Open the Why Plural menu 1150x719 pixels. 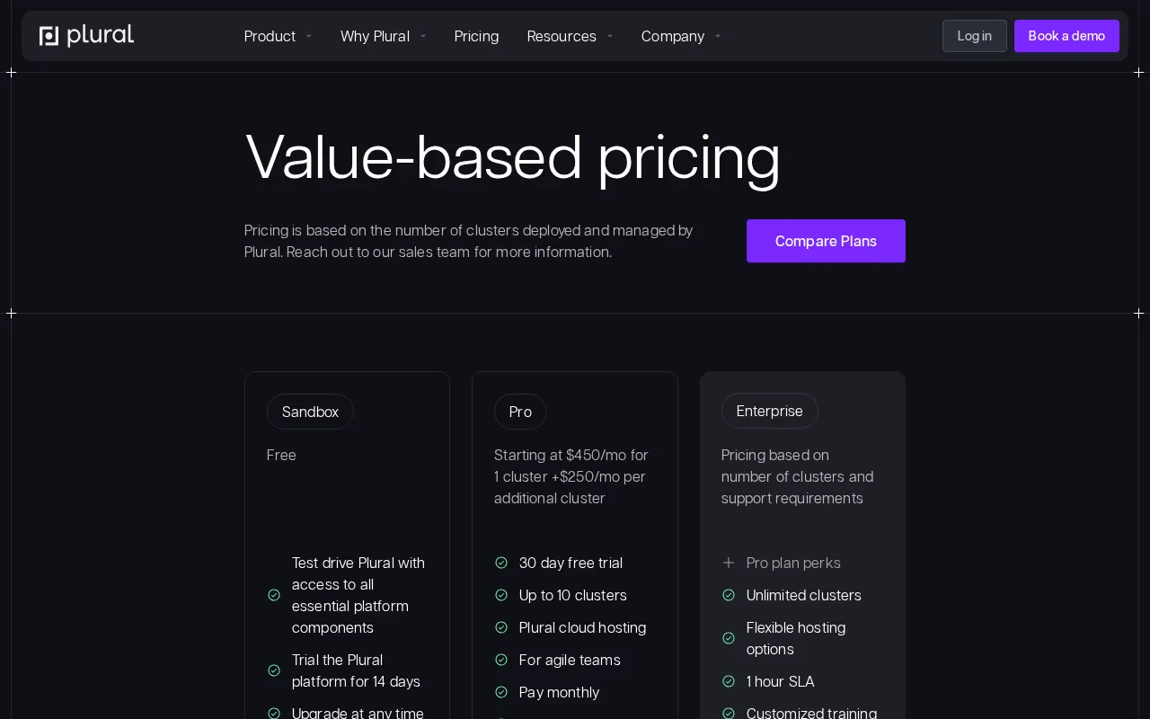(375, 36)
